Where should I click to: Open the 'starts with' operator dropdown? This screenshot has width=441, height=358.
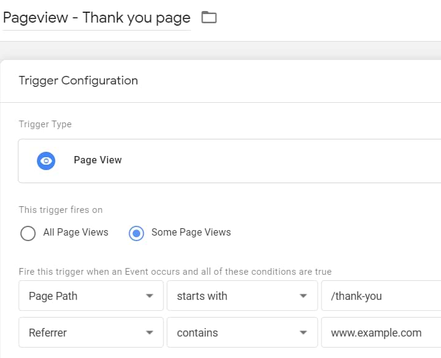(241, 296)
